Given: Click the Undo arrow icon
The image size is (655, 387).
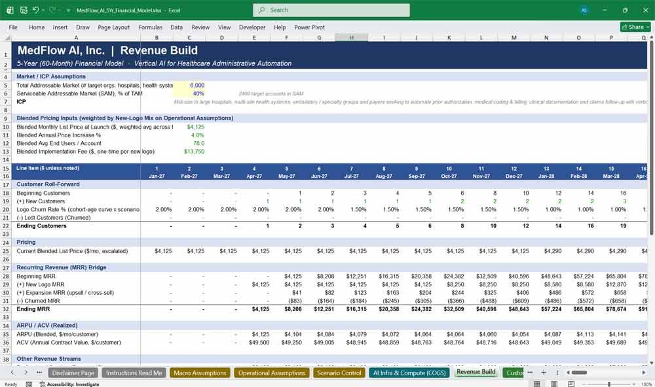Looking at the screenshot, I should [36, 10].
